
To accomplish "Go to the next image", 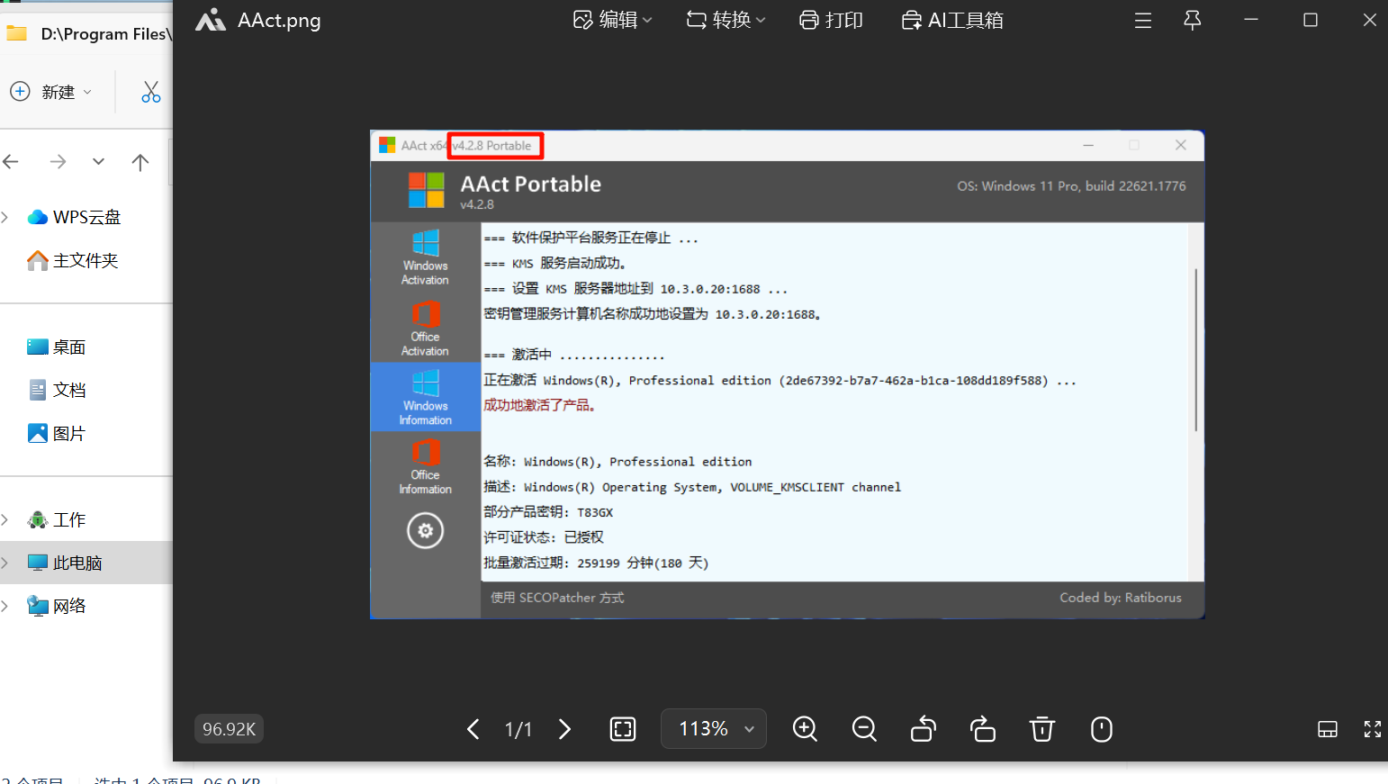I will pyautogui.click(x=564, y=729).
